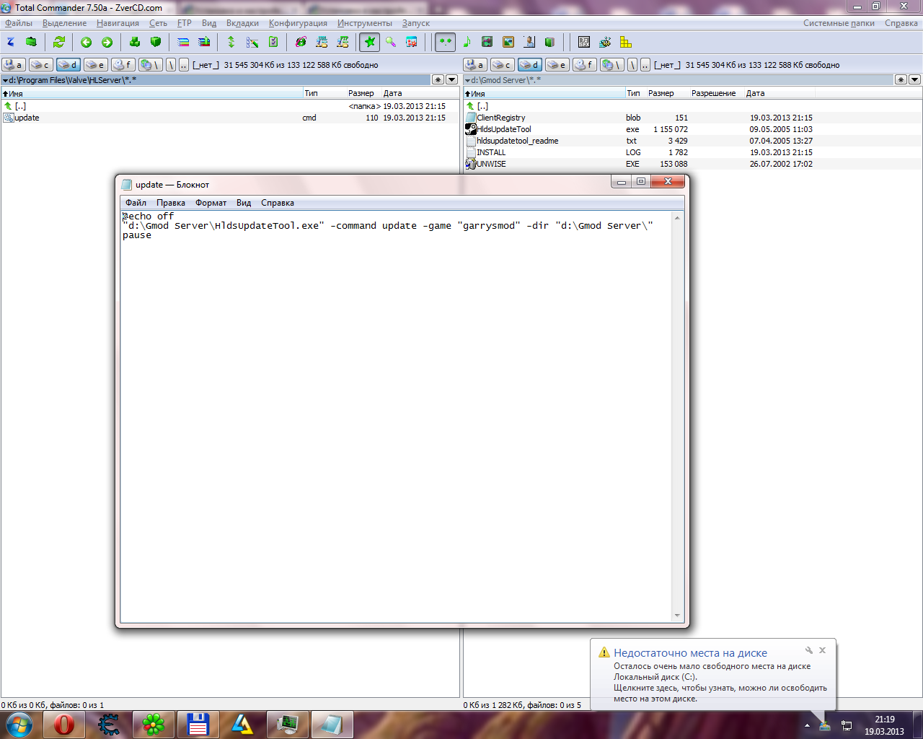The width and height of the screenshot is (923, 739).
Task: Select drive c in right panel
Action: click(x=502, y=65)
